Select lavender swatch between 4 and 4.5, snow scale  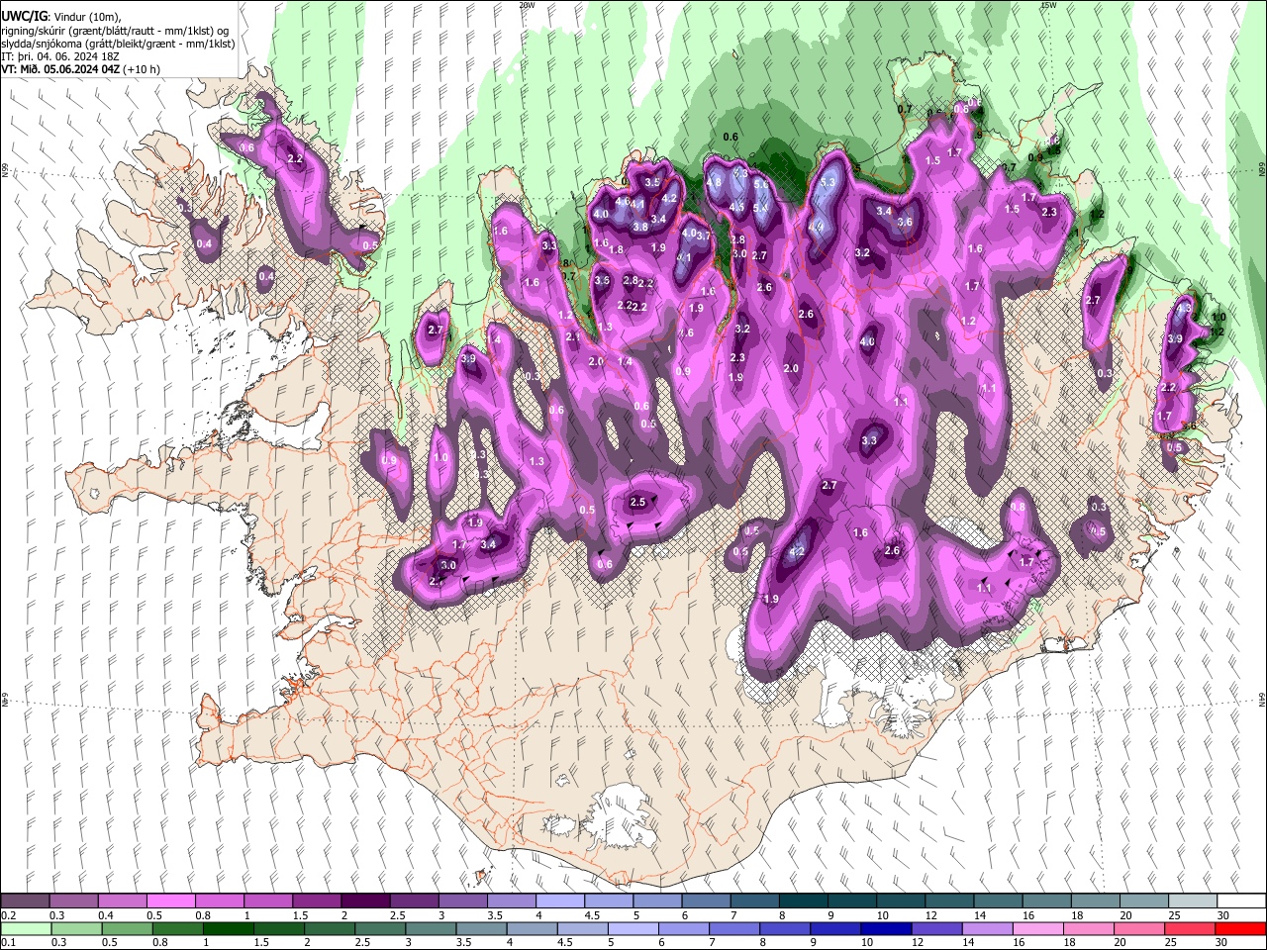[560, 902]
